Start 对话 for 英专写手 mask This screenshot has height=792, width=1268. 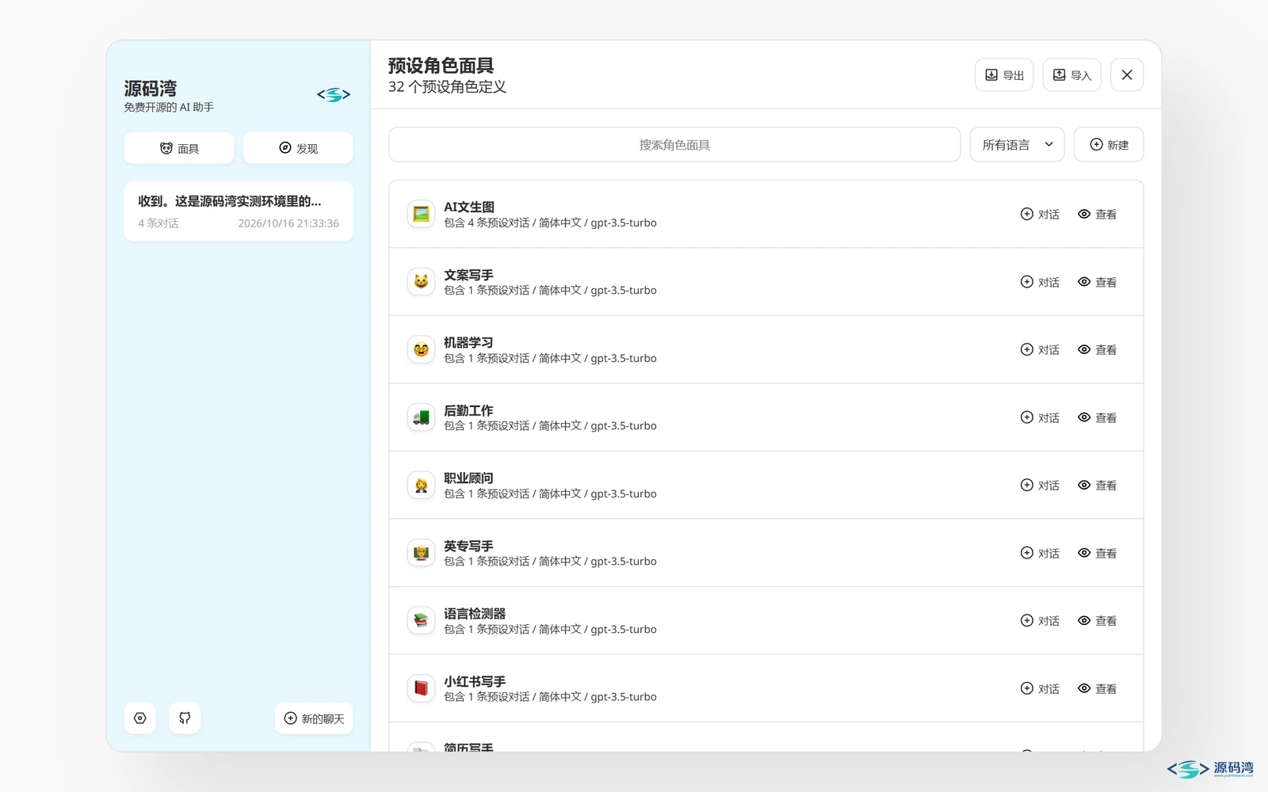(1040, 553)
